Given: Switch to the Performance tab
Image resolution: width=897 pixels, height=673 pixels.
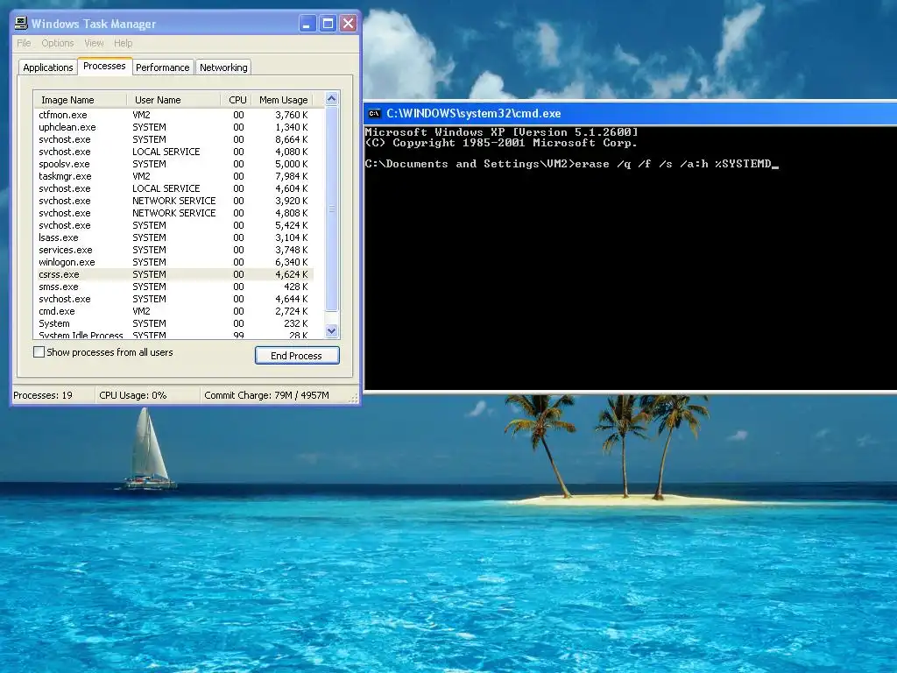Looking at the screenshot, I should 163,67.
